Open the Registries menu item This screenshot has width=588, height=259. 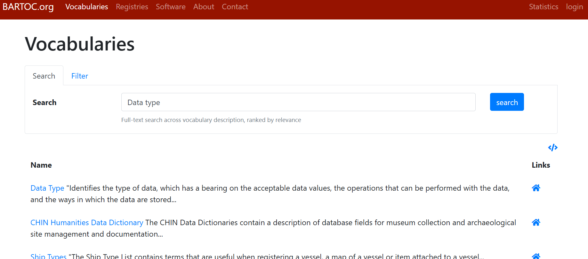point(132,7)
